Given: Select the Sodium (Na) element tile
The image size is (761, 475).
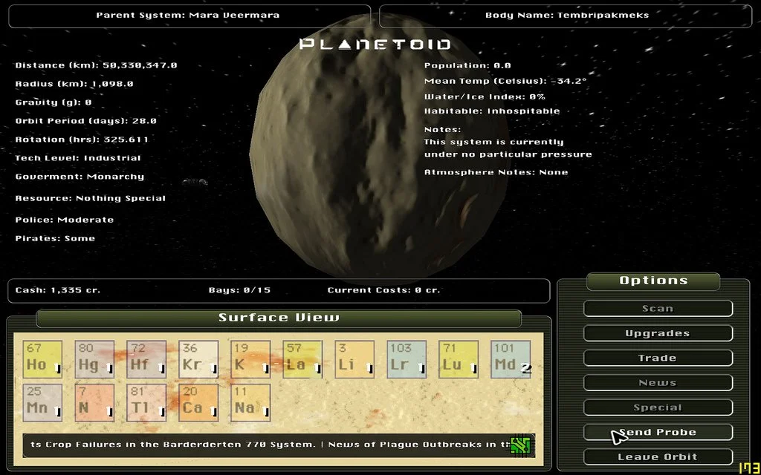Looking at the screenshot, I should [250, 402].
